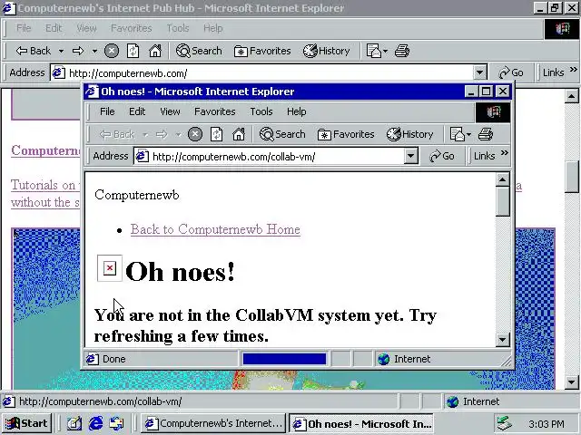Click Print icon in Oh noes! window toolbar
Image resolution: width=581 pixels, height=435 pixels.
click(x=486, y=134)
